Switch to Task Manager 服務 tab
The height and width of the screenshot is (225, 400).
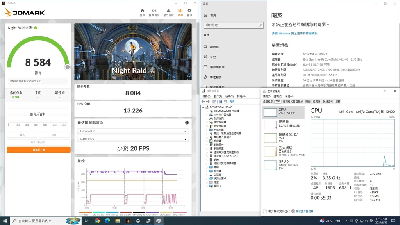click(338, 102)
